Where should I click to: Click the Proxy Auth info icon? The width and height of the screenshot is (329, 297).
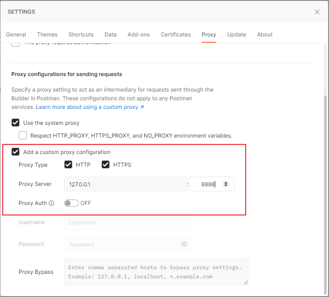click(51, 203)
